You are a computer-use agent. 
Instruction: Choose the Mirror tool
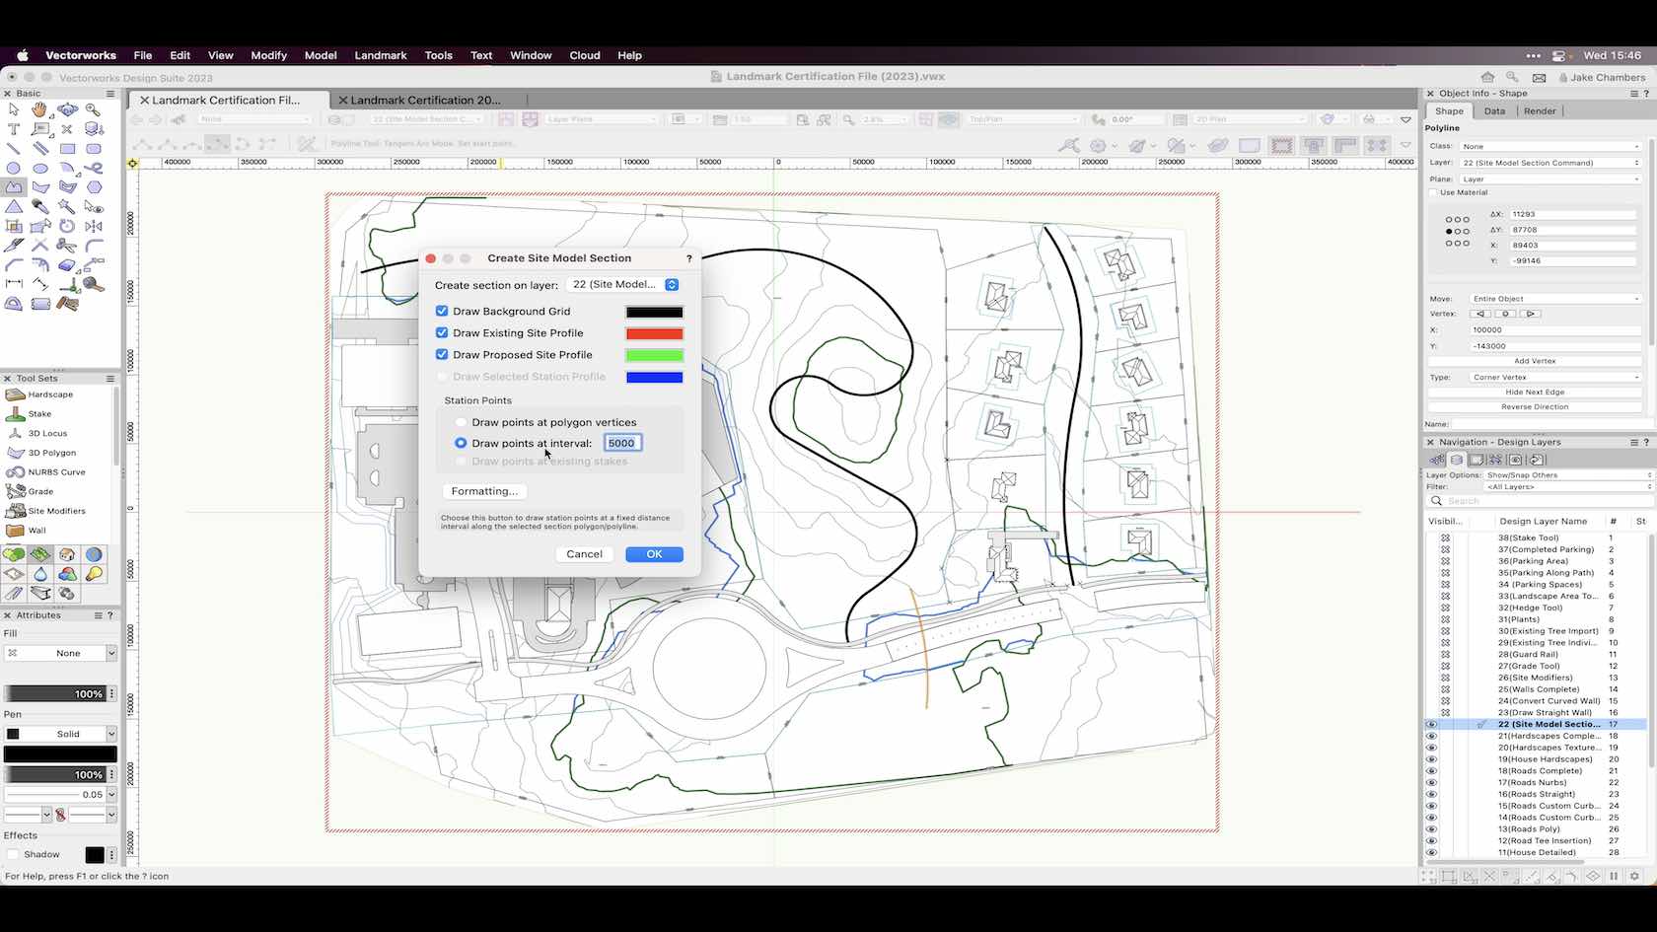pyautogui.click(x=94, y=226)
